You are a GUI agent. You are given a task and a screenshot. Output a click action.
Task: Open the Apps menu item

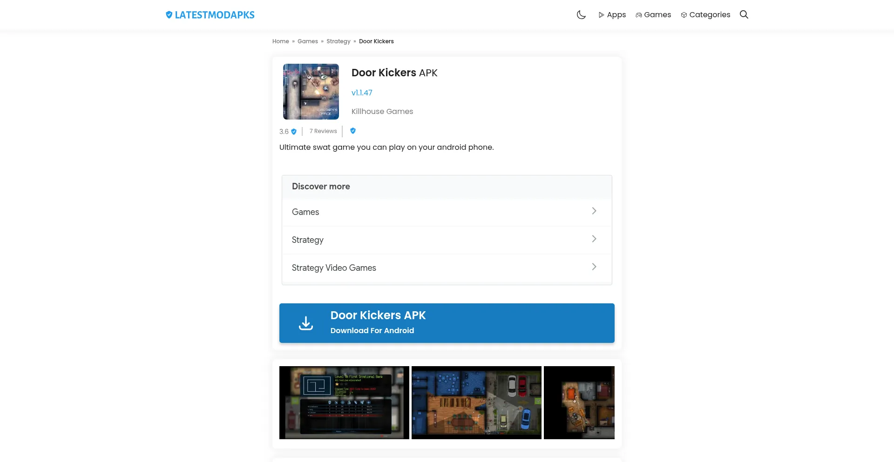tap(612, 15)
